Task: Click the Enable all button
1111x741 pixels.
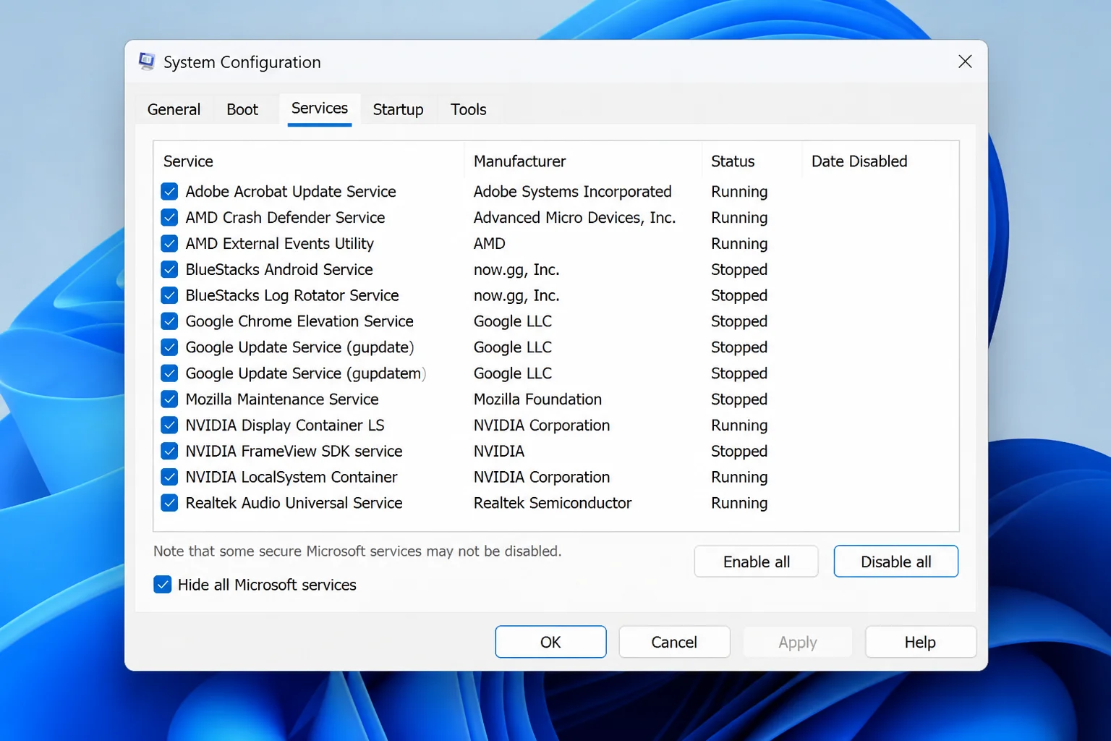Action: coord(756,562)
